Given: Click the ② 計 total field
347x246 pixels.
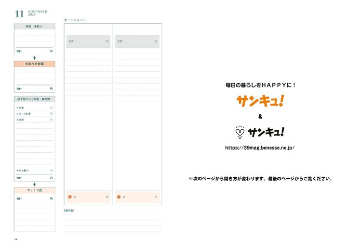Looking at the screenshot, I should tap(137, 197).
